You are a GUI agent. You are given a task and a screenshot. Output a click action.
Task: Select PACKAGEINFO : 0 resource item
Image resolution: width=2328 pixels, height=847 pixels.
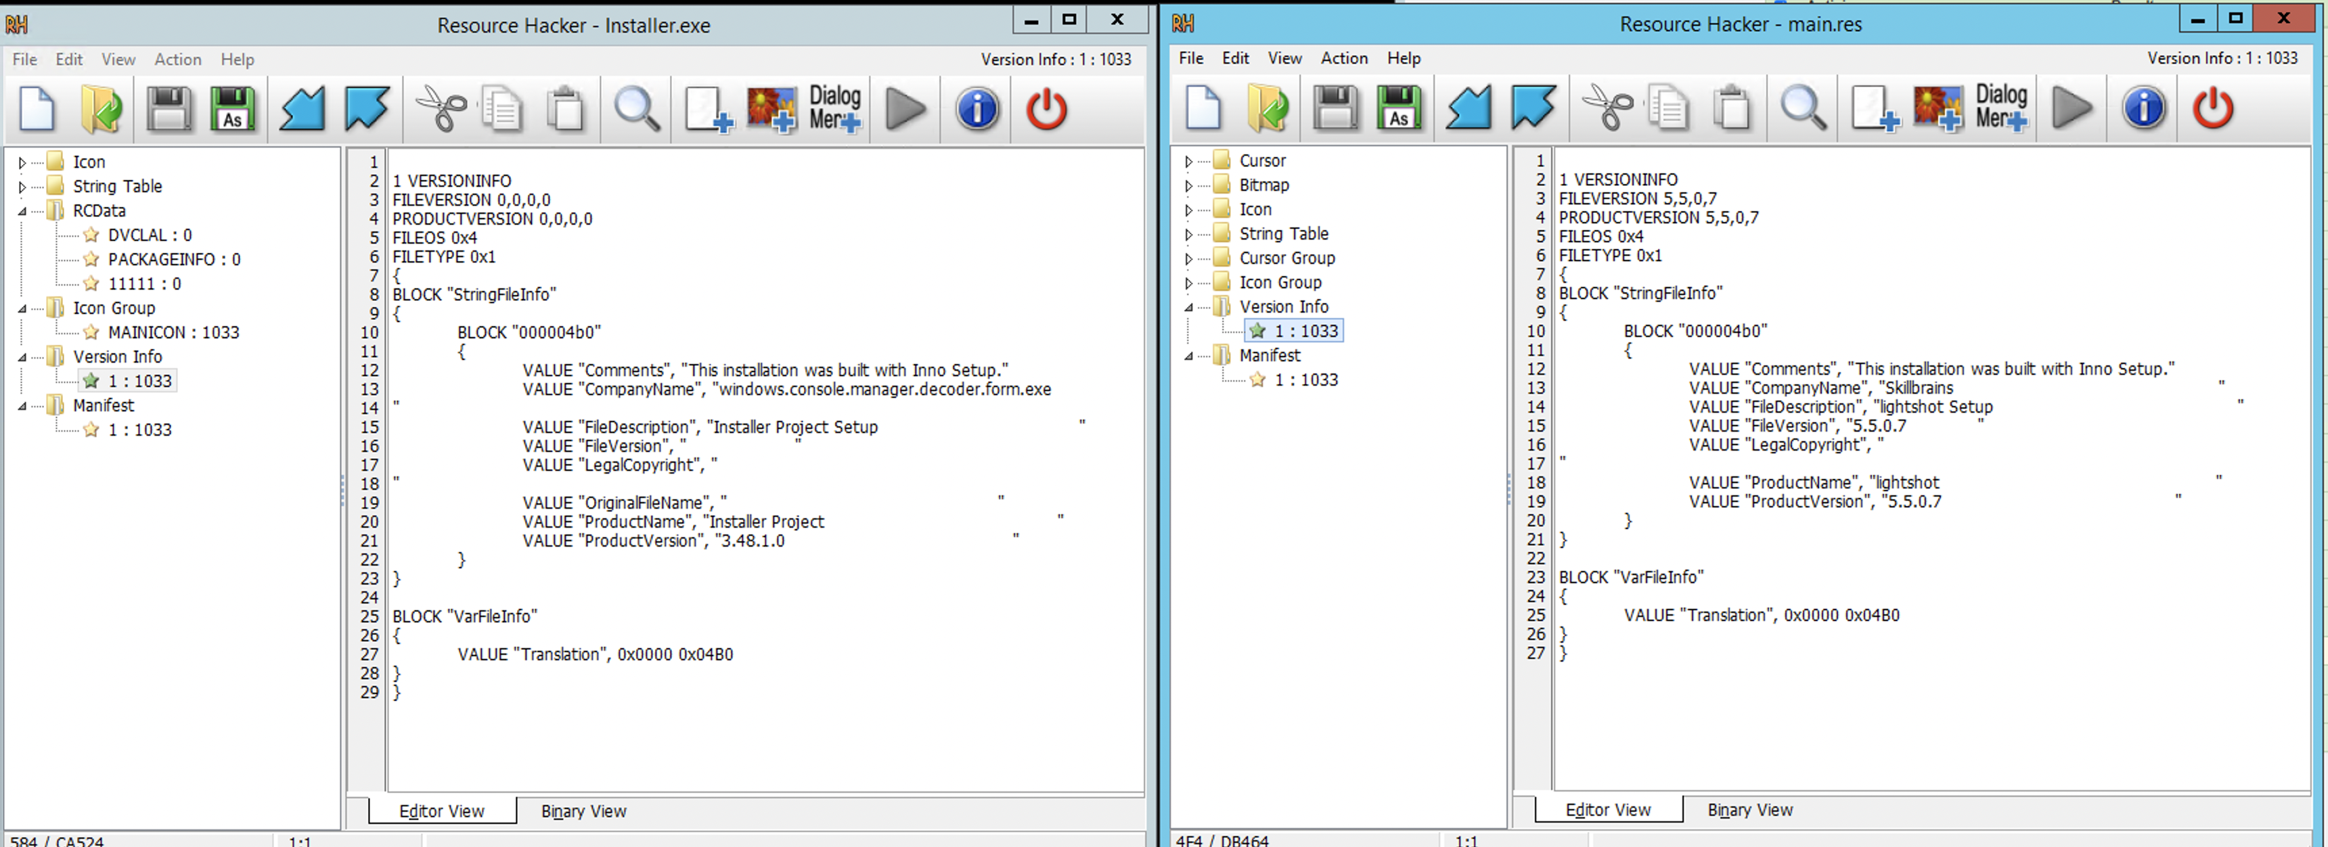coord(173,260)
